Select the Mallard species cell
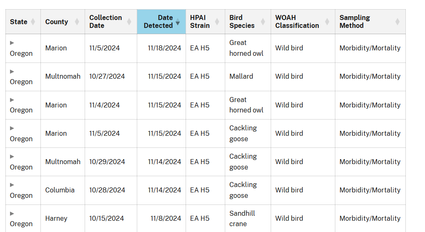This screenshot has width=425, height=232. tap(241, 77)
